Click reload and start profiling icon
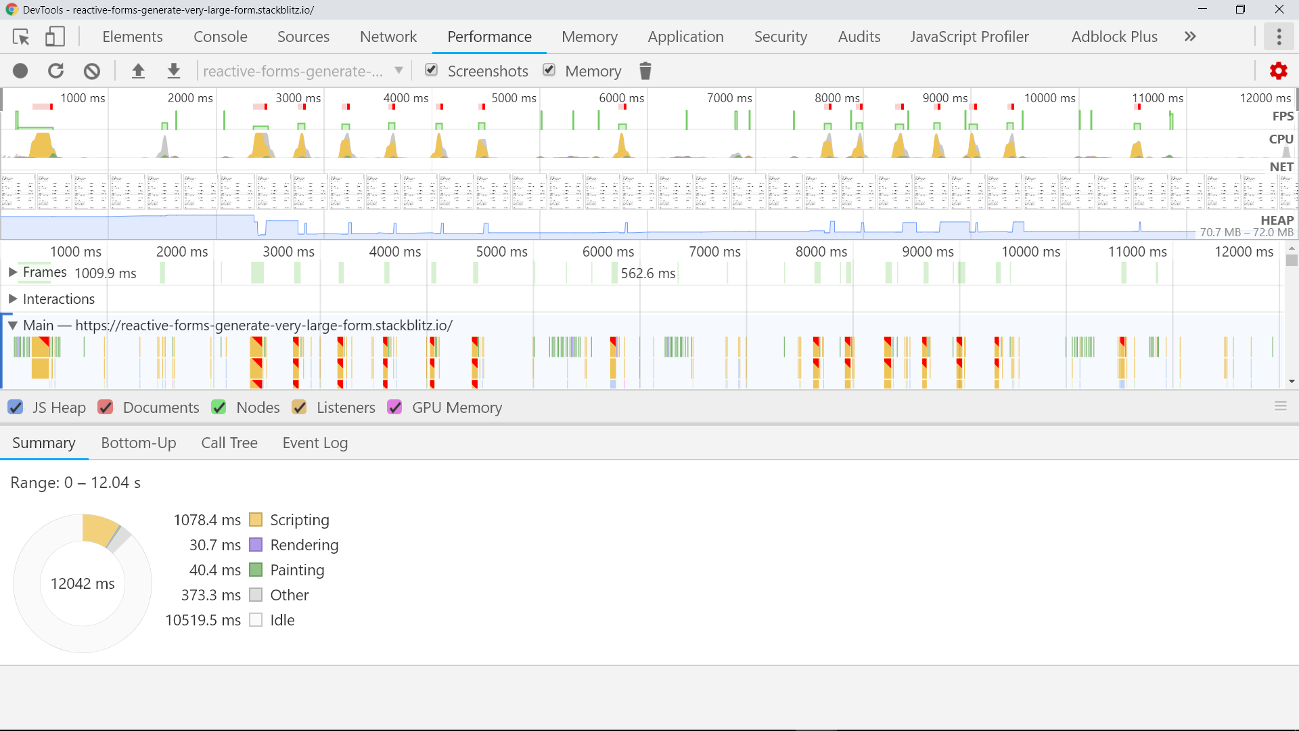Screen dimensions: 1299x731 (56, 71)
